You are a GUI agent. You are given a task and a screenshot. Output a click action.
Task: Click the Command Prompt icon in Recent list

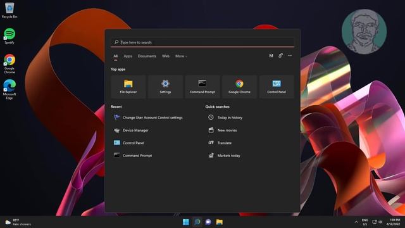pyautogui.click(x=116, y=155)
